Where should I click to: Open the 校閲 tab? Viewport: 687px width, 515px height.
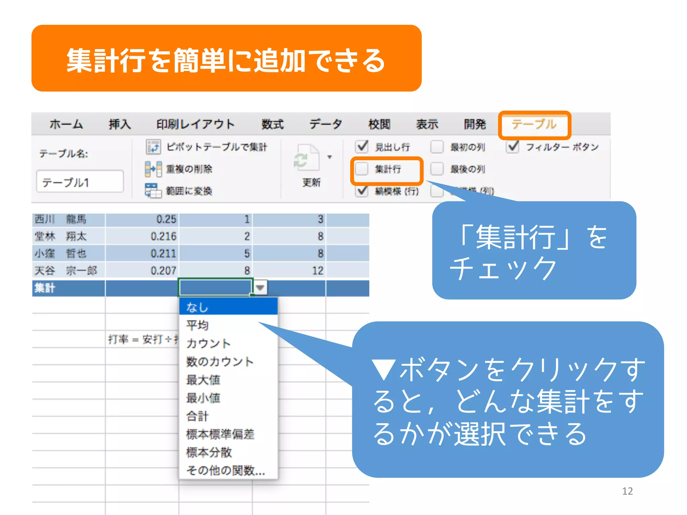point(379,124)
